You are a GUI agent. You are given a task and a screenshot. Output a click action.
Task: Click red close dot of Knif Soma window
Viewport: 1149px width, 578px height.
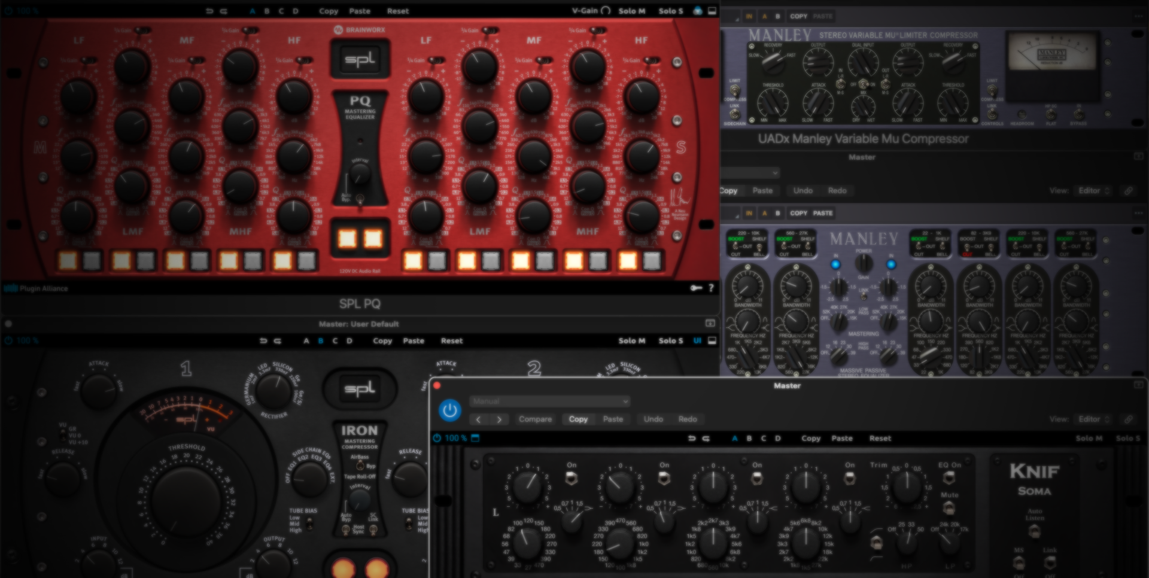[x=437, y=385]
